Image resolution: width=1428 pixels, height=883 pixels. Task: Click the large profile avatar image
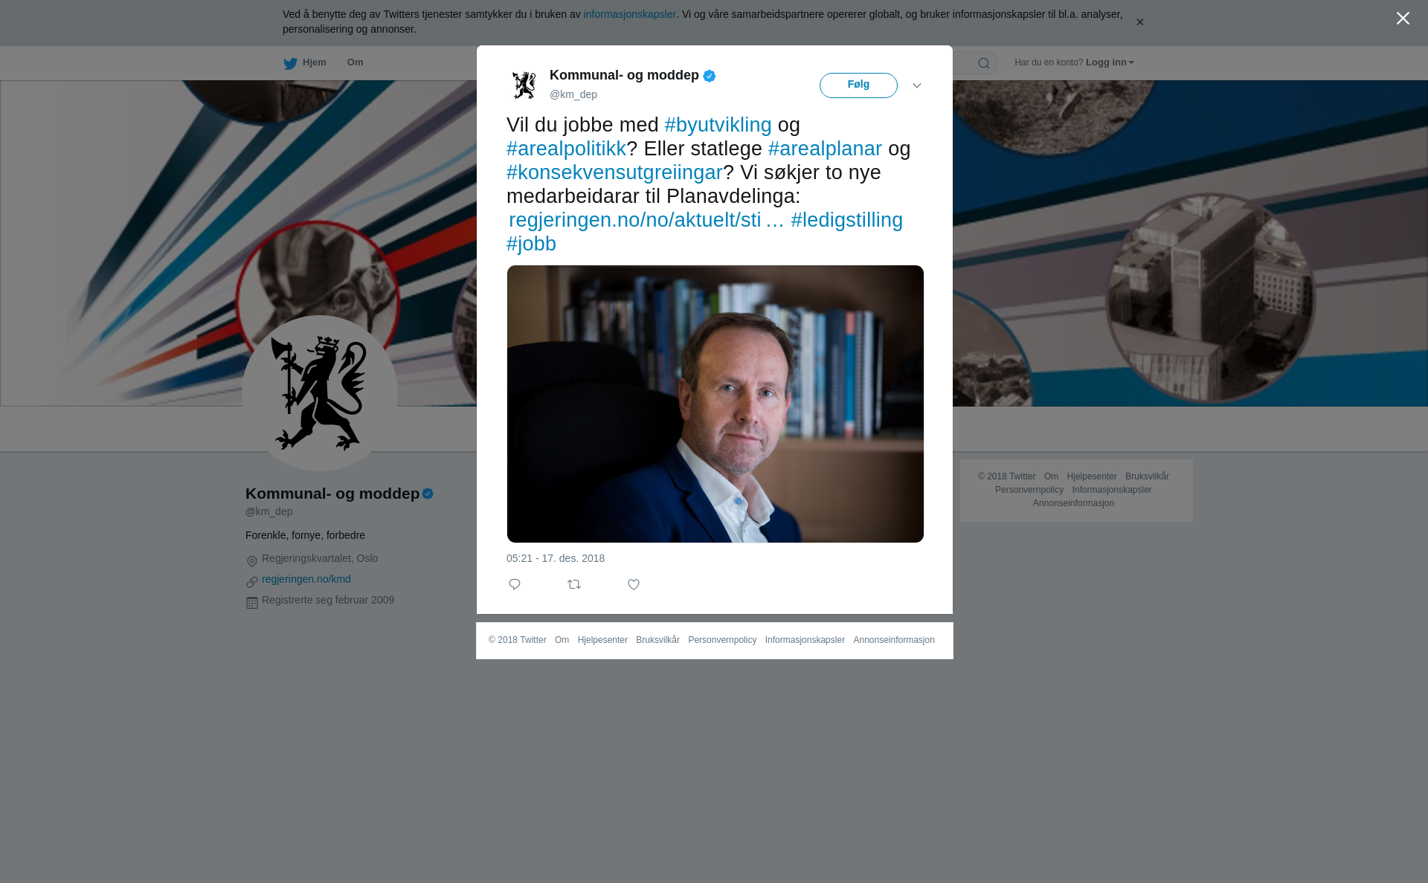[x=320, y=393]
